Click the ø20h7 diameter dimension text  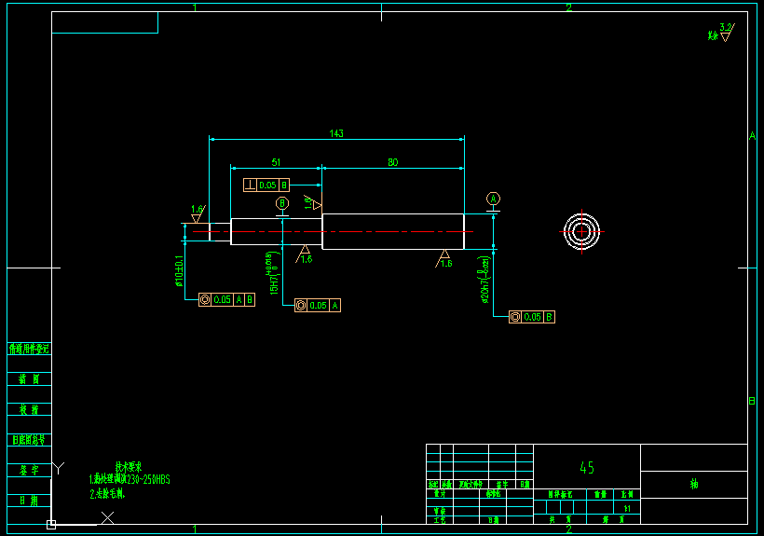pyautogui.click(x=484, y=280)
